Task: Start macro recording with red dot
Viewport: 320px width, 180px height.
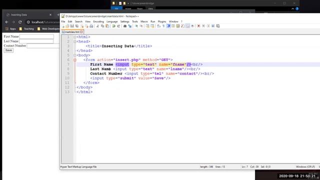Action: tap(198, 26)
